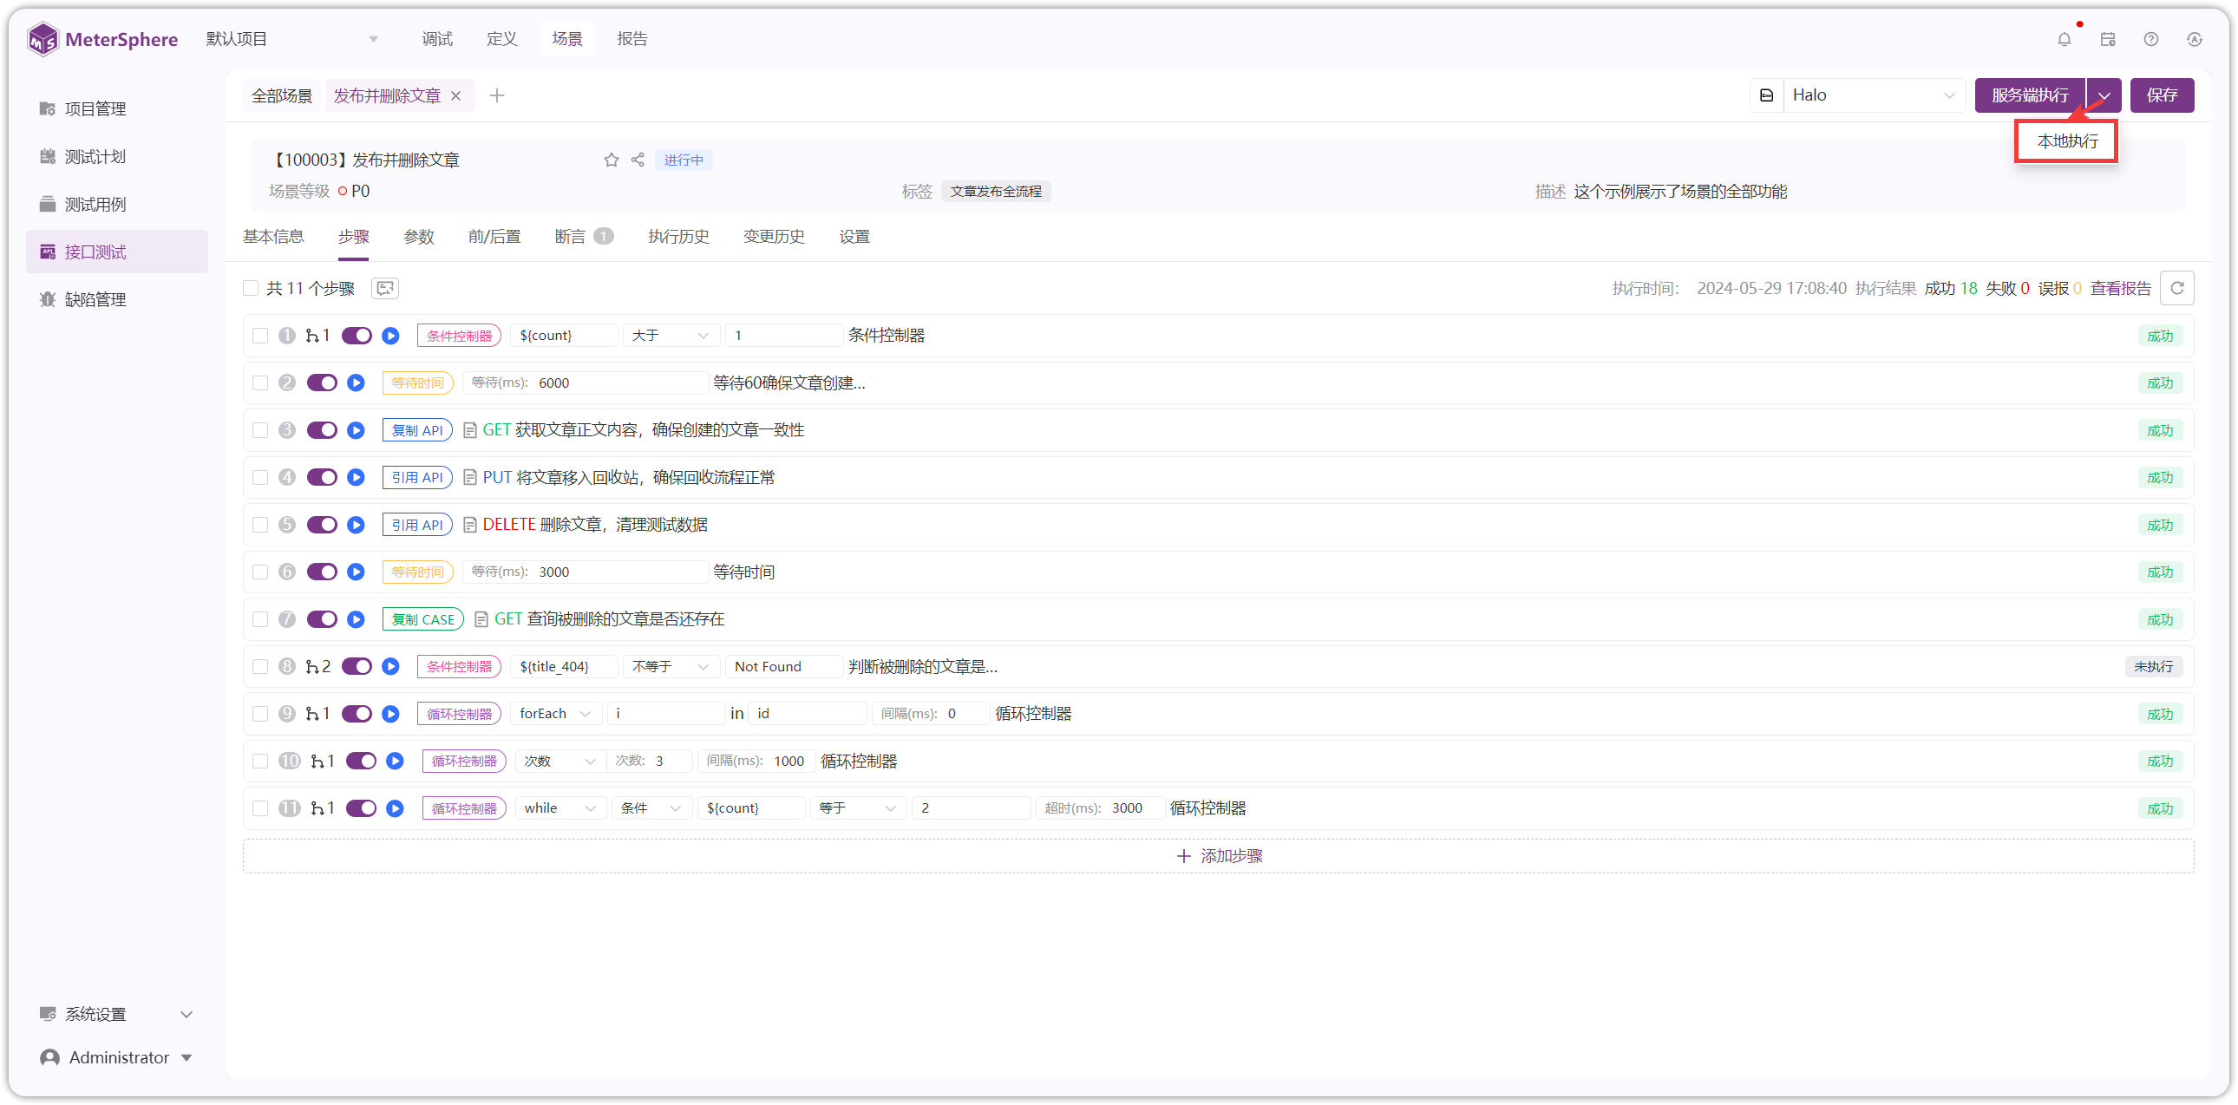
Task: Expand the 系统设置 sidebar menu
Action: click(116, 1015)
